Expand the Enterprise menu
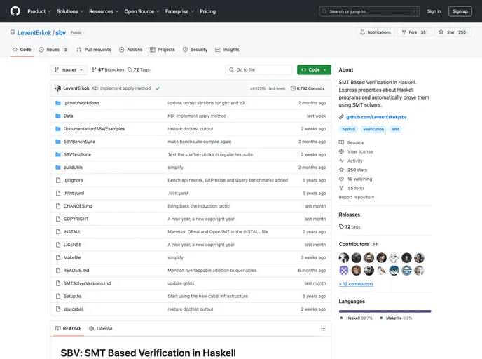 (179, 11)
